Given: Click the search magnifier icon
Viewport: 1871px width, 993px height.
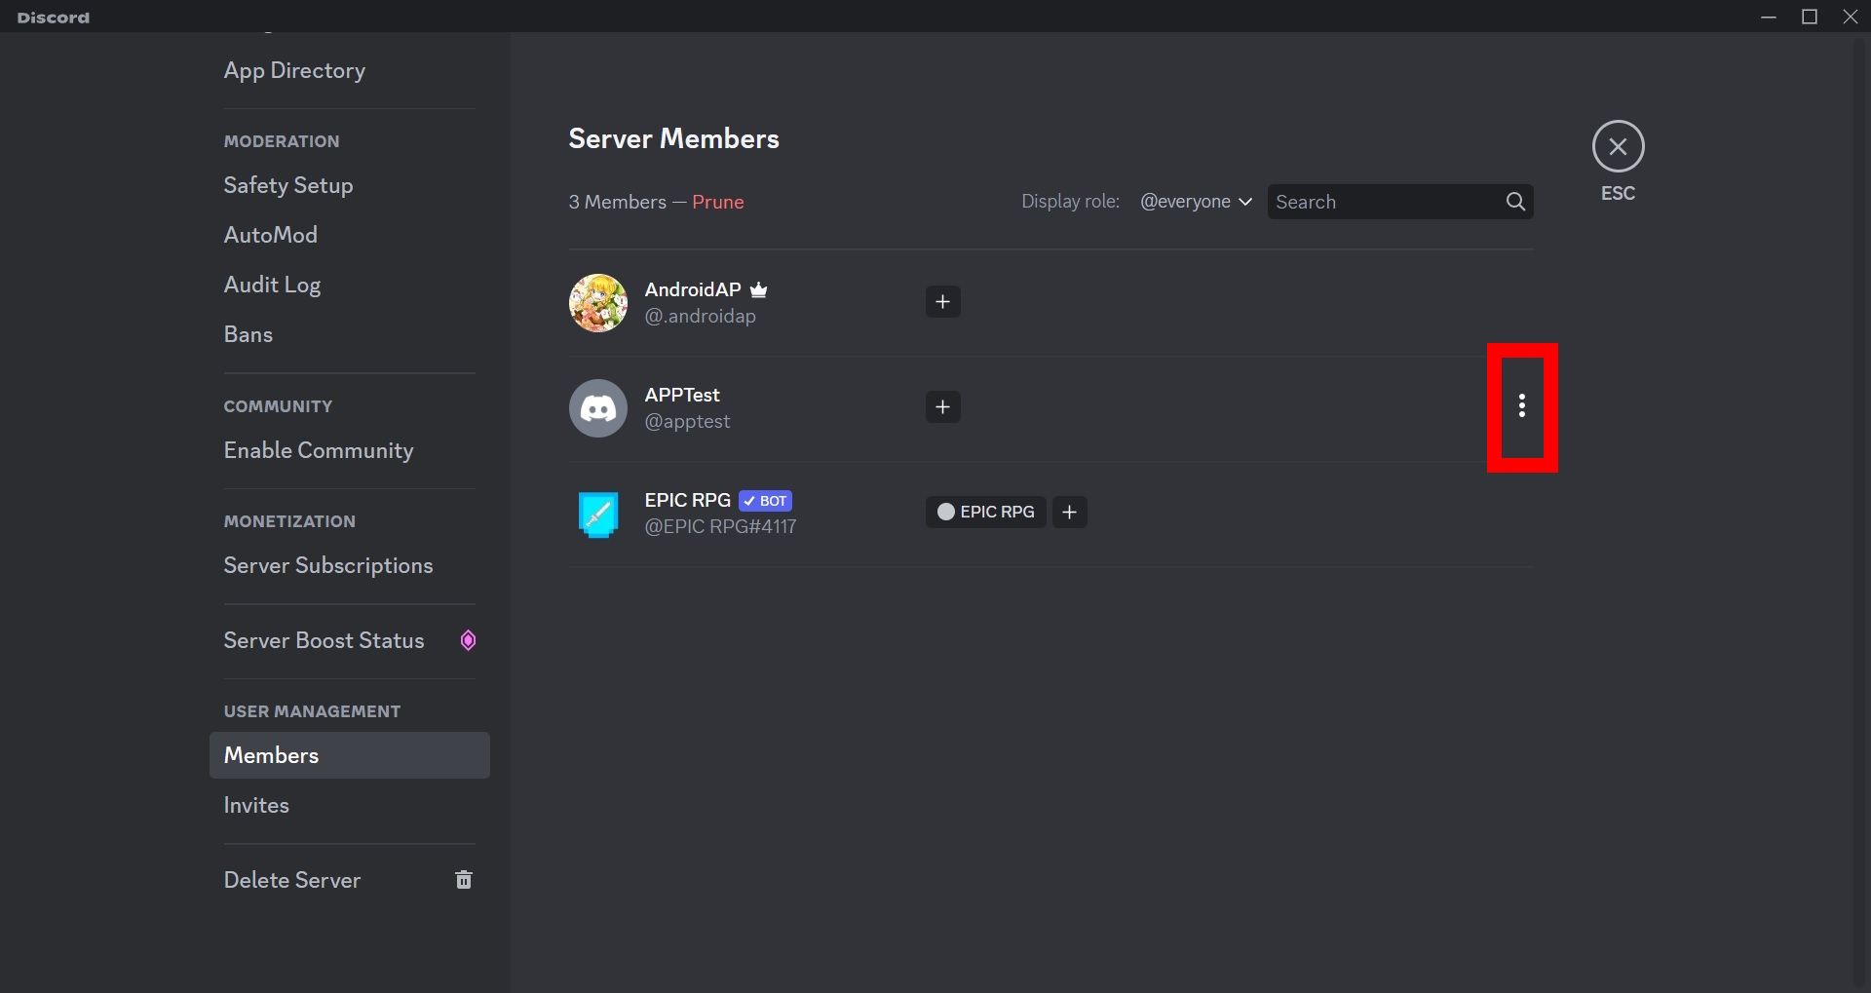Looking at the screenshot, I should coord(1514,201).
